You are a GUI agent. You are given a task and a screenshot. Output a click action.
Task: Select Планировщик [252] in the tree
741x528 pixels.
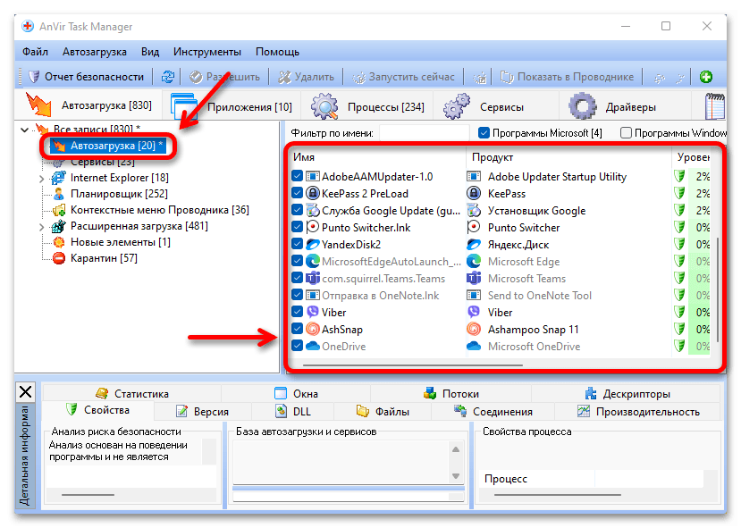(119, 194)
